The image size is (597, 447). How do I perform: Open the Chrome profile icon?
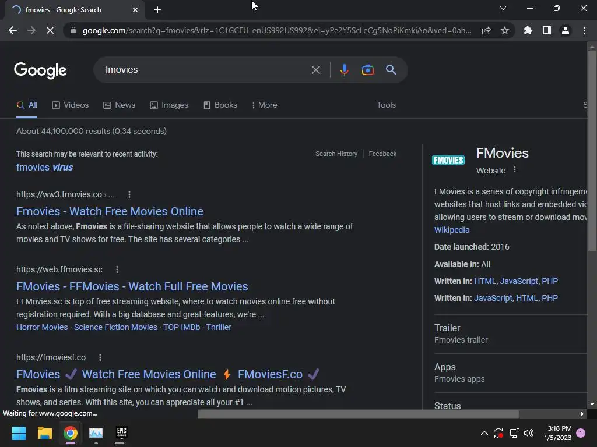tap(566, 30)
